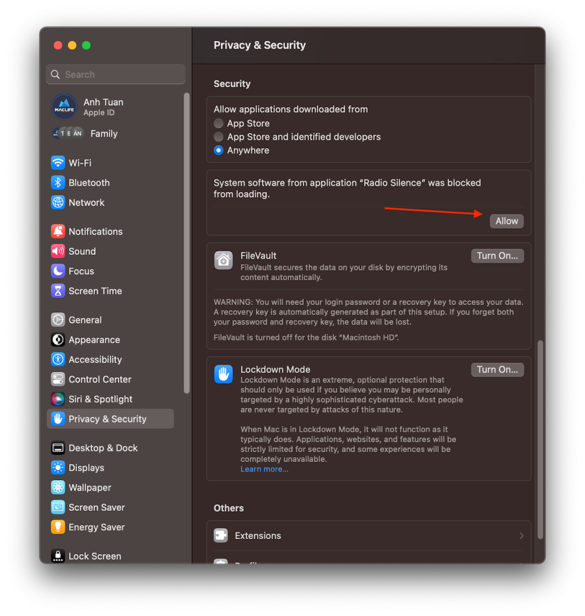Screen dimensions: 585x616
Task: Open Displays settings via brightness icon
Action: [57, 467]
